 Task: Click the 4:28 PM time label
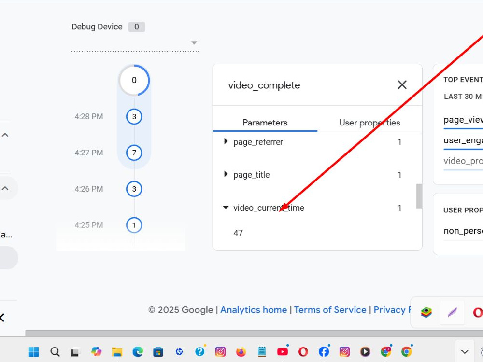pos(89,117)
